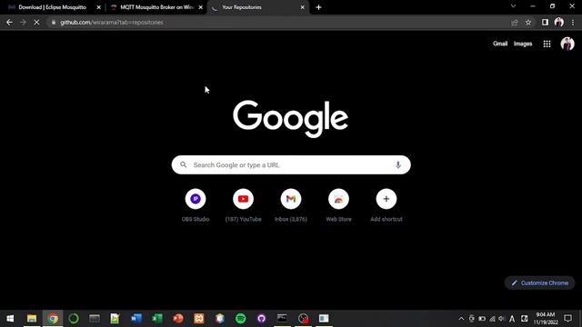Open a new tab with the plus button
The height and width of the screenshot is (327, 582).
tap(318, 7)
